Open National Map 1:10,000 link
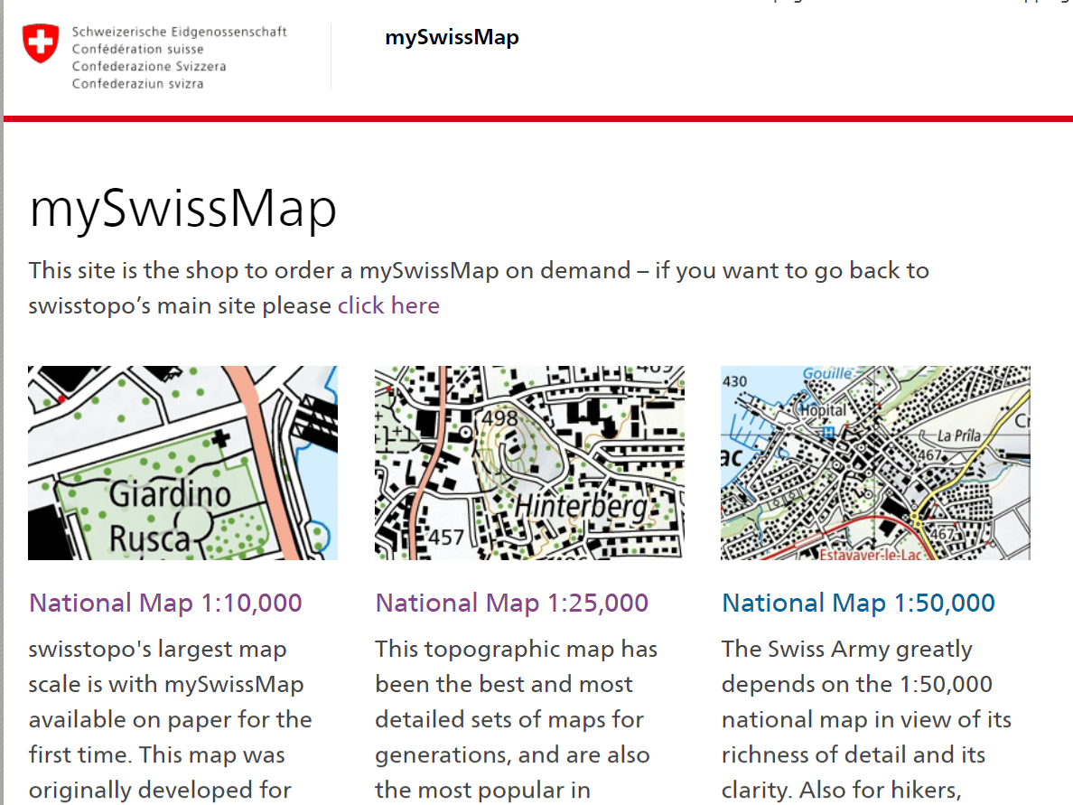This screenshot has width=1073, height=805. (x=165, y=603)
